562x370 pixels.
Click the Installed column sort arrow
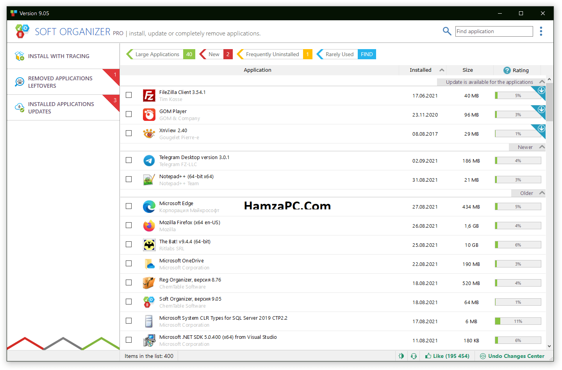(x=442, y=70)
